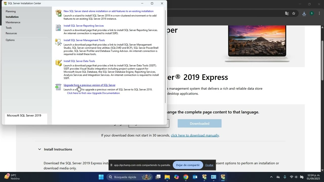Click the microphone icon in system tray

point(285,177)
